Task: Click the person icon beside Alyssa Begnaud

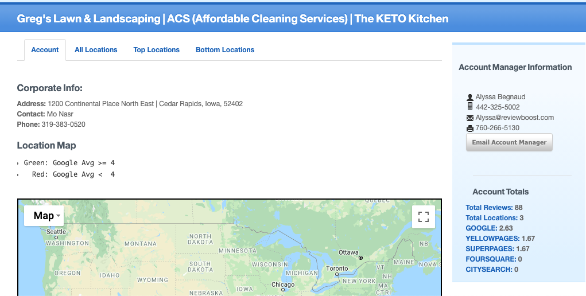Action: click(469, 98)
